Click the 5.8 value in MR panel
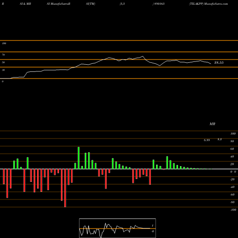Viewport: 238px width, 238px height. [219, 139]
